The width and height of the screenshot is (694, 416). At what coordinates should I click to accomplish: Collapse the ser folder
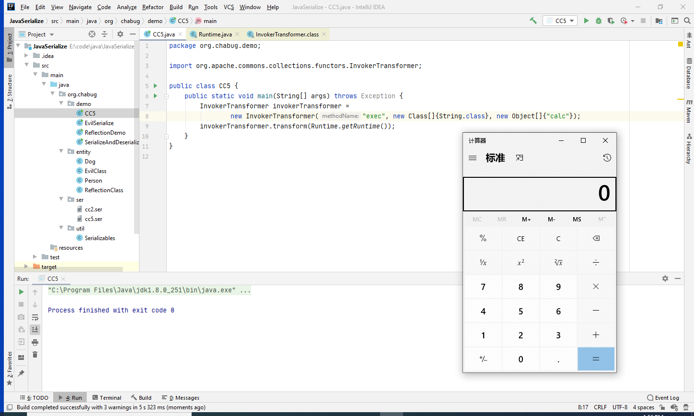(61, 199)
